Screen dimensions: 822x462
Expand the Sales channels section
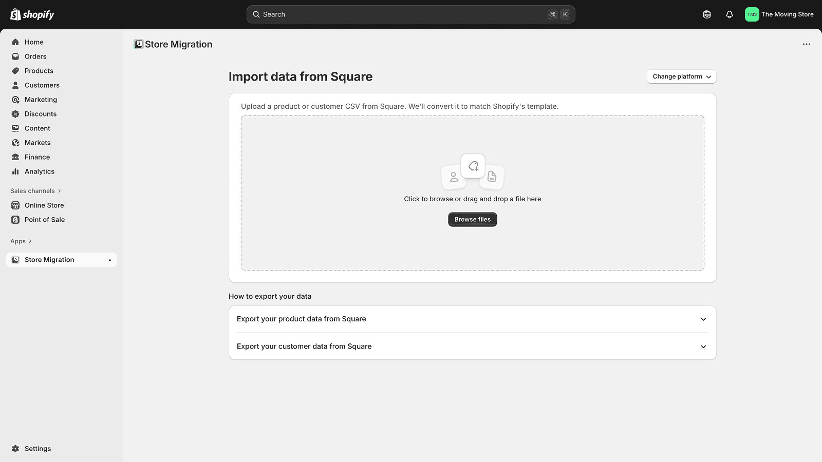pos(35,191)
